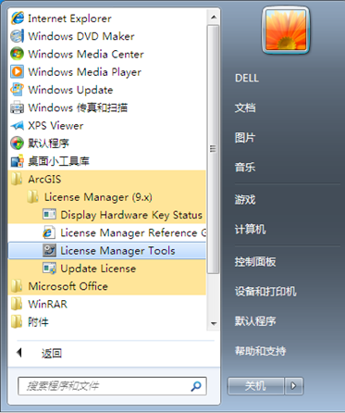Open Windows 传真和扫描

(x=106, y=107)
